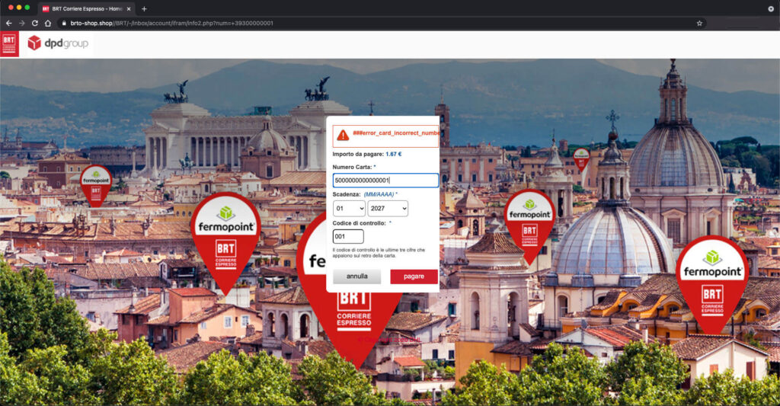Screen dimensions: 780x406
Task: Click the browser back arrow
Action: tap(9, 23)
